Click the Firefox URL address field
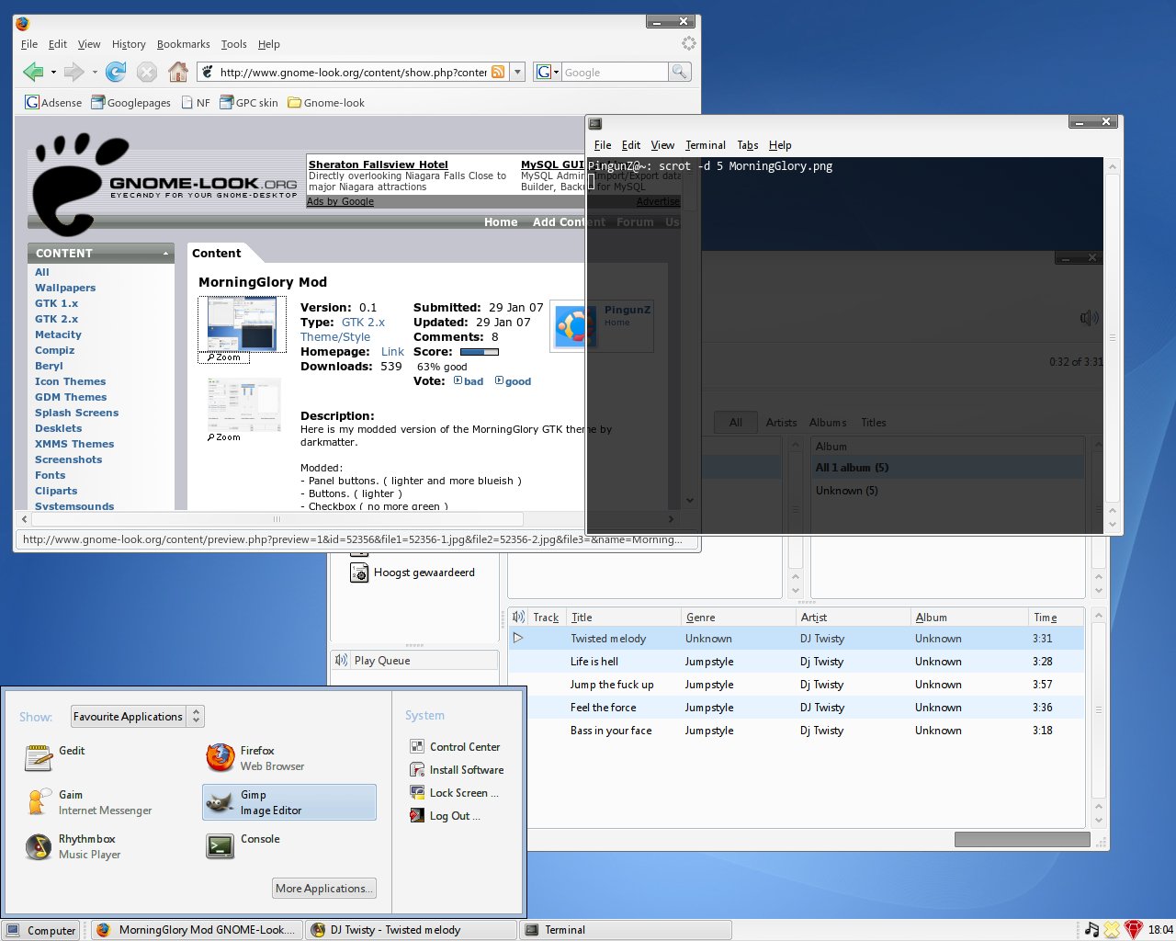The width and height of the screenshot is (1176, 941). pos(353,72)
